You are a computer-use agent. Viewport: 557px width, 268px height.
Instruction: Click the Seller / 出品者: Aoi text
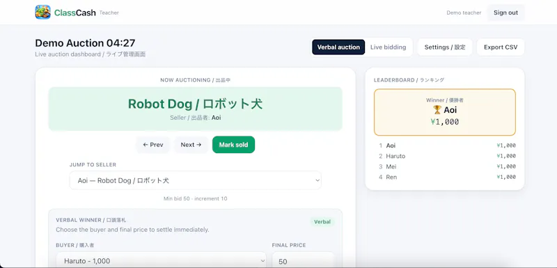pyautogui.click(x=196, y=118)
